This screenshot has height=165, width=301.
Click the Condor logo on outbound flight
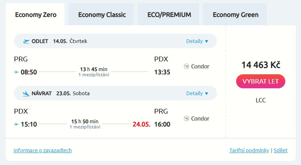tap(197, 66)
